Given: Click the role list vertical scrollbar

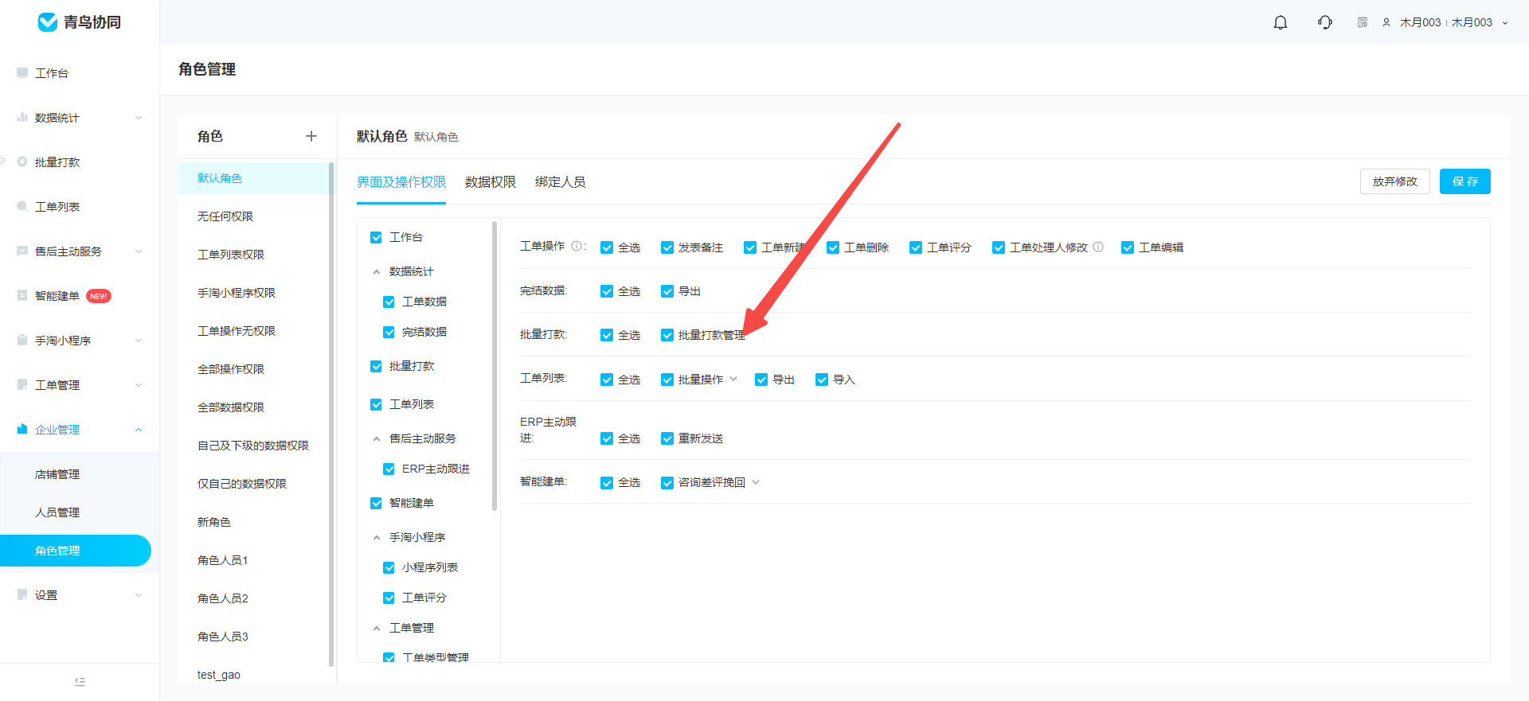Looking at the screenshot, I should (x=331, y=414).
